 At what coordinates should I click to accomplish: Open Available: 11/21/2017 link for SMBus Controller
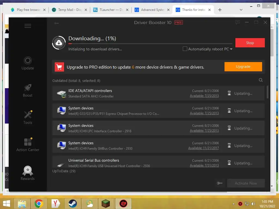click(204, 148)
